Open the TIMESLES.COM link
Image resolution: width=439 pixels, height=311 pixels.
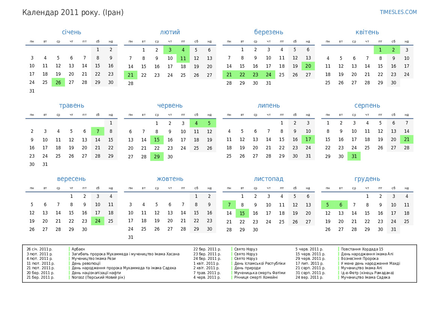pyautogui.click(x=398, y=12)
